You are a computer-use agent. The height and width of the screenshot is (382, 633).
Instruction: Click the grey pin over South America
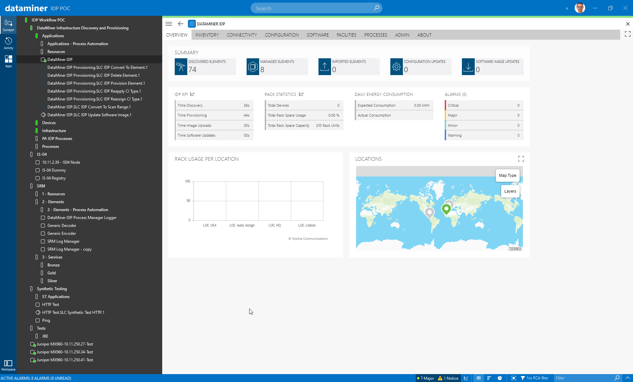[x=429, y=212]
